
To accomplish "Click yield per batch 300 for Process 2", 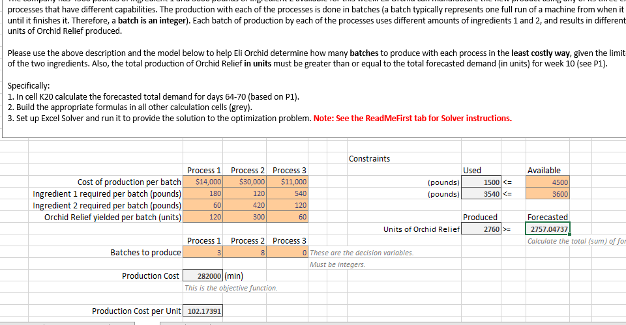I will (245, 218).
